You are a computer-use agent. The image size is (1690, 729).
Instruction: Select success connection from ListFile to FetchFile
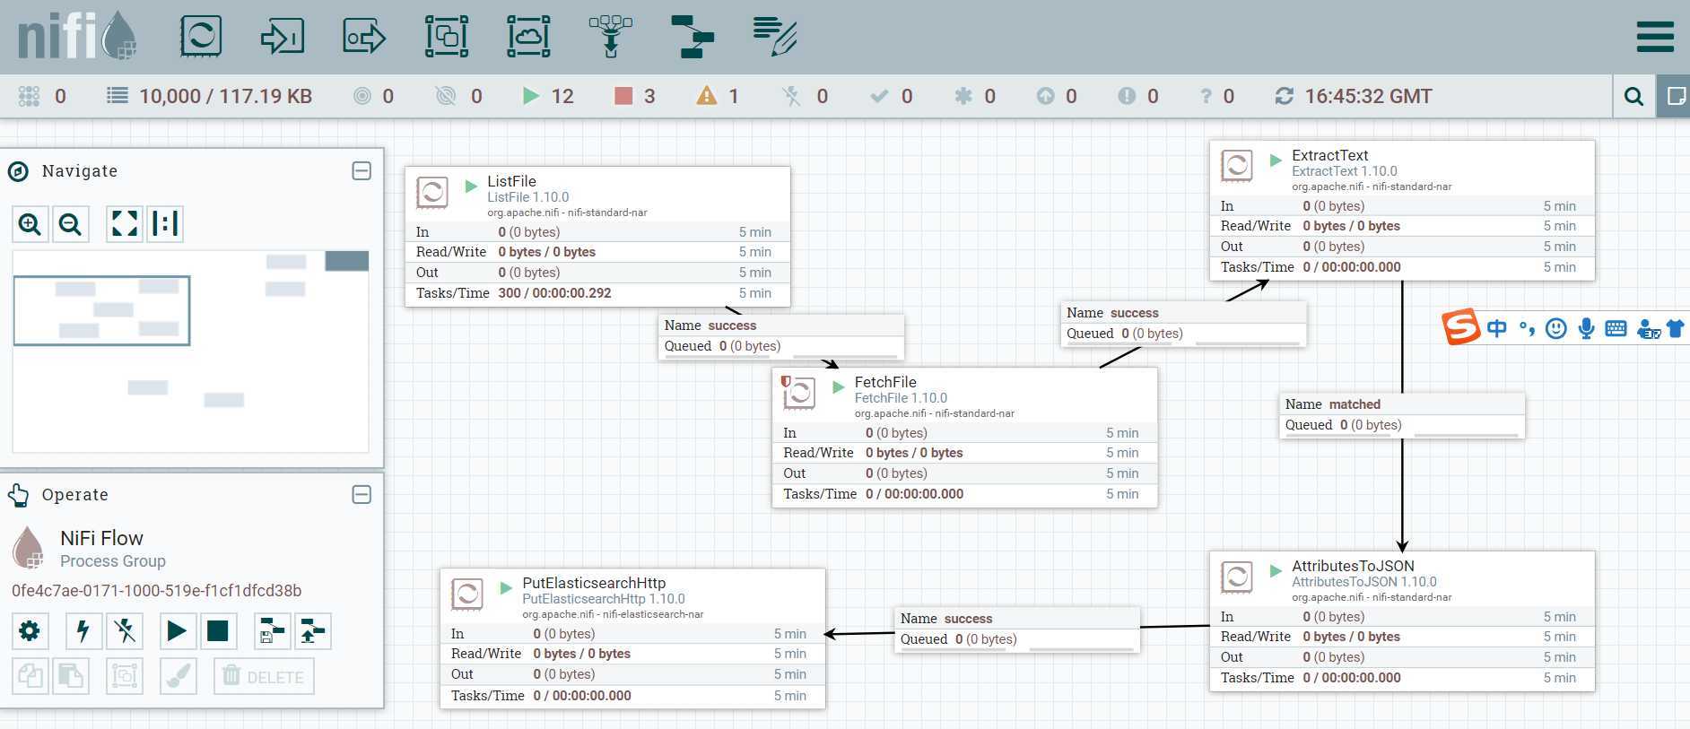pyautogui.click(x=781, y=336)
